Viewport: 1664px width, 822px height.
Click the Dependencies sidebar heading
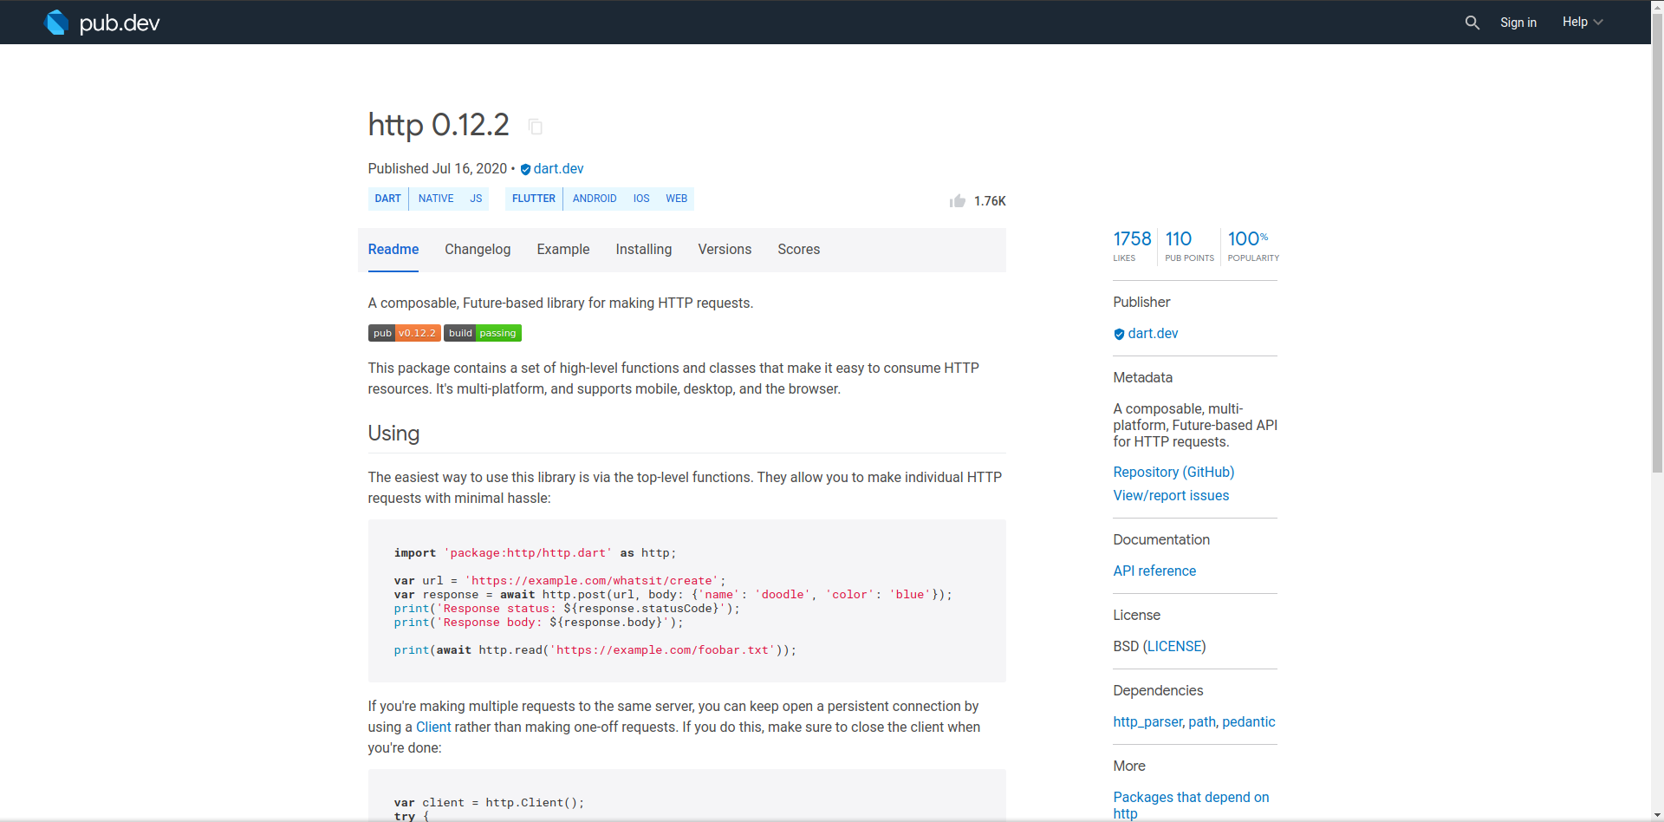(1158, 691)
